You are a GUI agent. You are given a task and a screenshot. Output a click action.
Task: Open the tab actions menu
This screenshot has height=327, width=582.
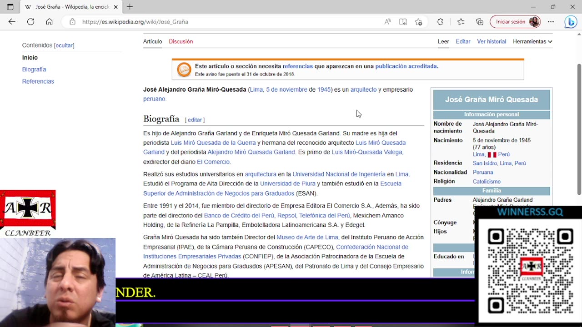(x=10, y=7)
